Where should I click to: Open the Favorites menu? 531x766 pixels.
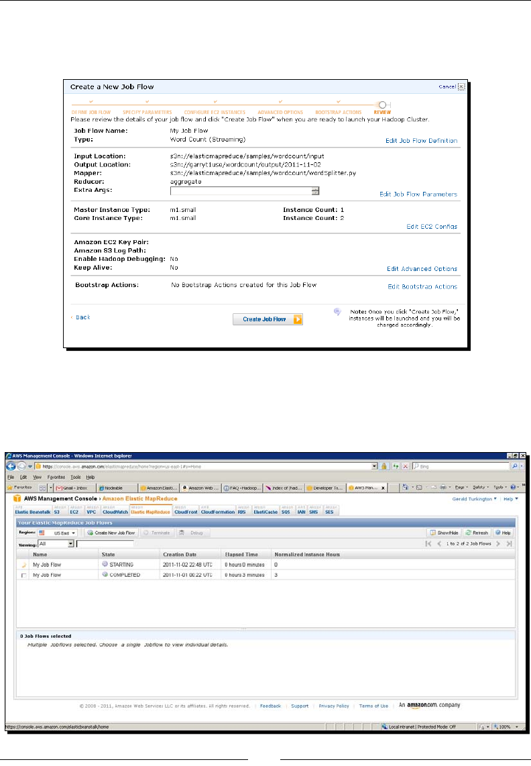(56, 478)
